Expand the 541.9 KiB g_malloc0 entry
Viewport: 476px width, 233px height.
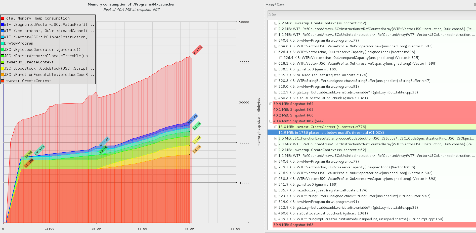click(276, 185)
